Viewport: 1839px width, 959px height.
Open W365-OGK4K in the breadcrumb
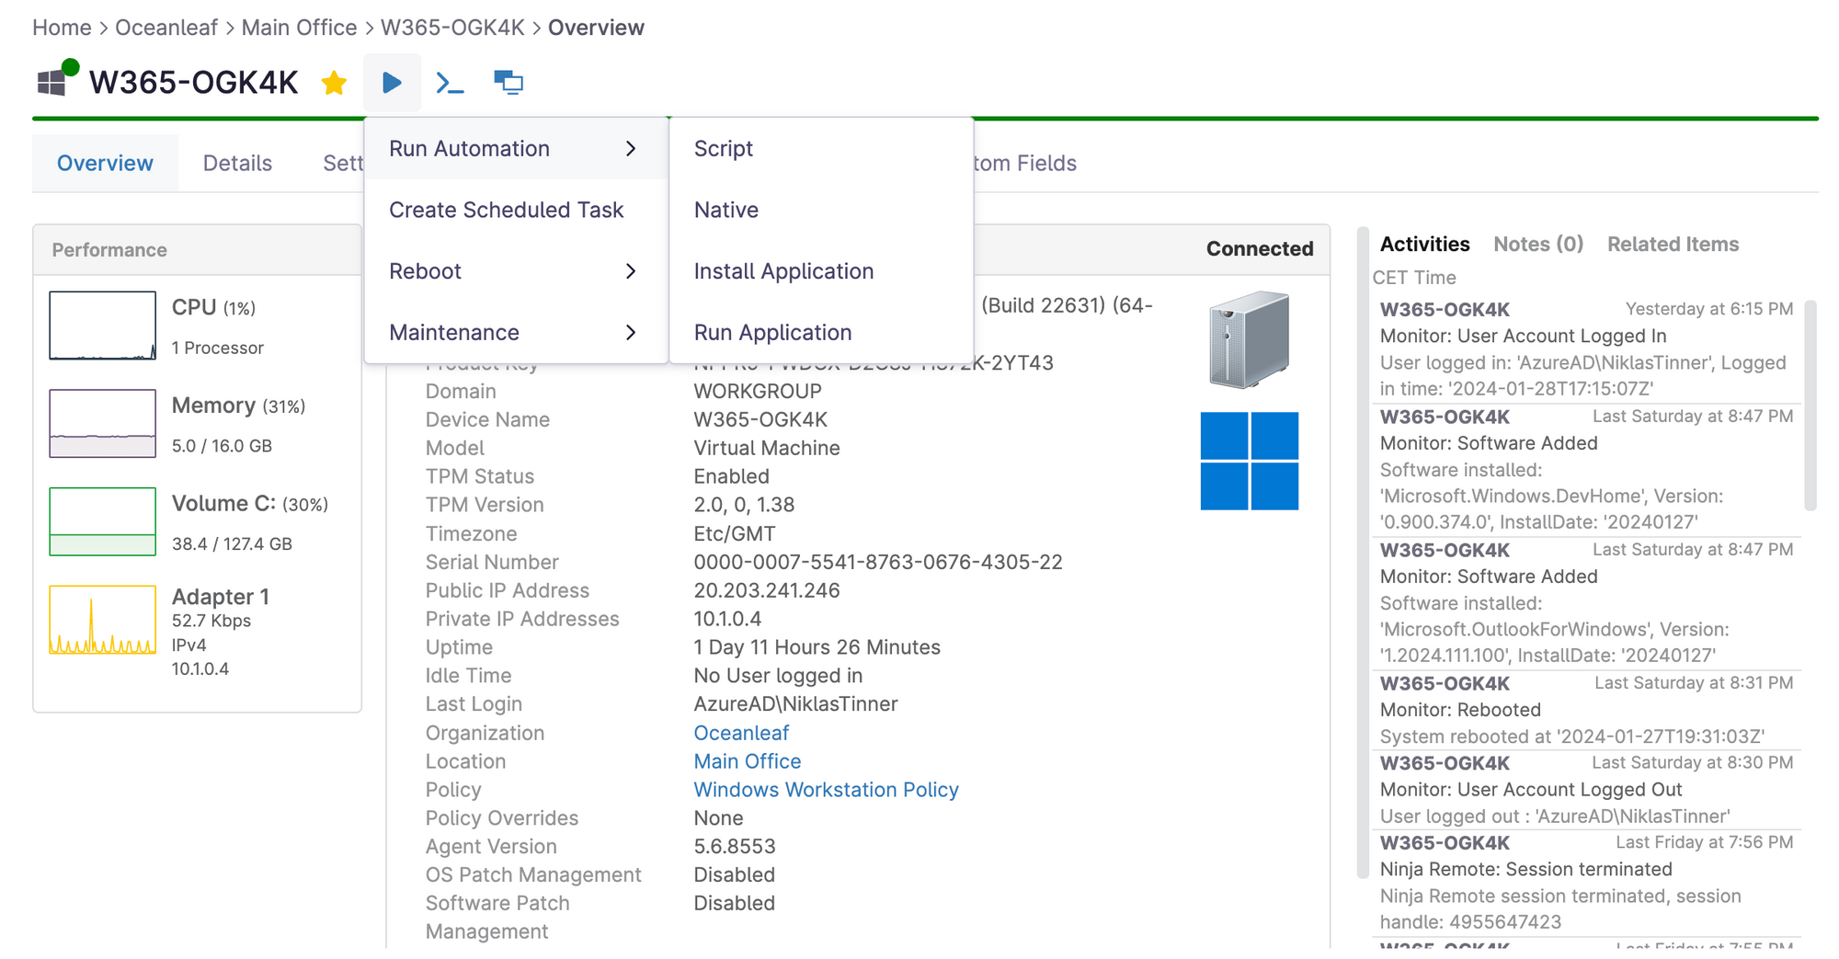(452, 28)
